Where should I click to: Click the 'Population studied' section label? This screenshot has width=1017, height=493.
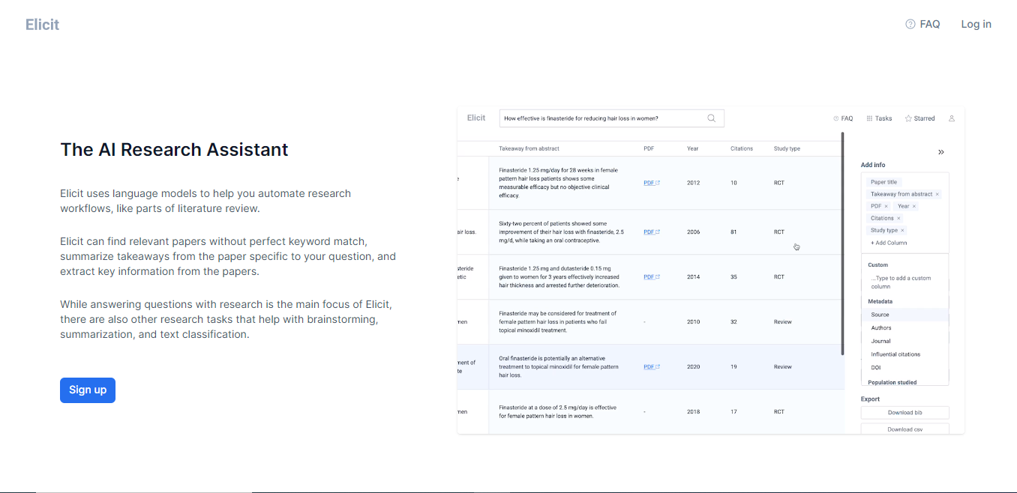coord(892,382)
